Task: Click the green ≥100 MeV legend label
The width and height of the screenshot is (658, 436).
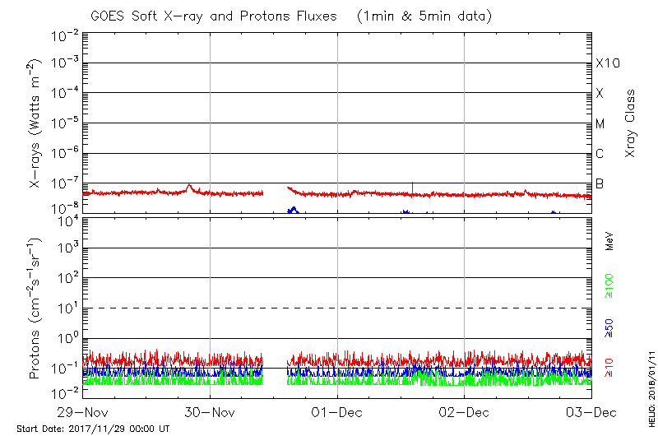Action: (609, 284)
